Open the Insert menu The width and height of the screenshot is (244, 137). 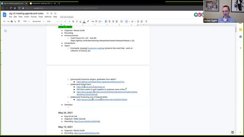(x=27, y=17)
